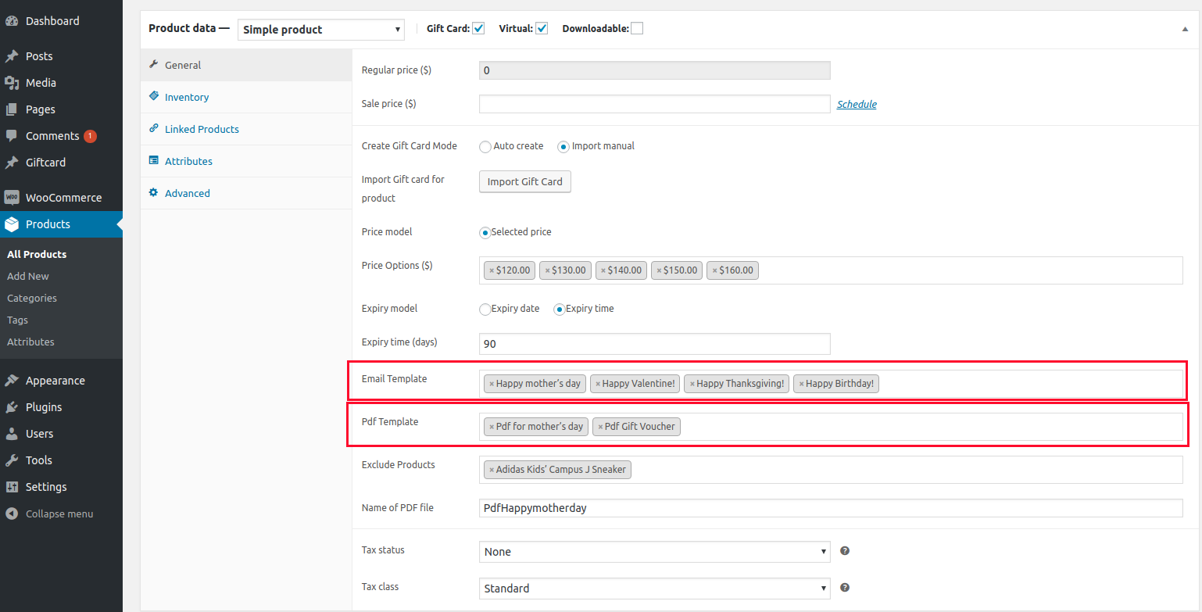The image size is (1202, 612).
Task: Collapse the Product data panel arrow
Action: (1185, 29)
